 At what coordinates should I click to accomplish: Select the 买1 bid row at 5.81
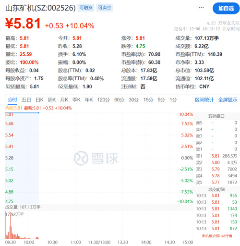(x=216, y=156)
